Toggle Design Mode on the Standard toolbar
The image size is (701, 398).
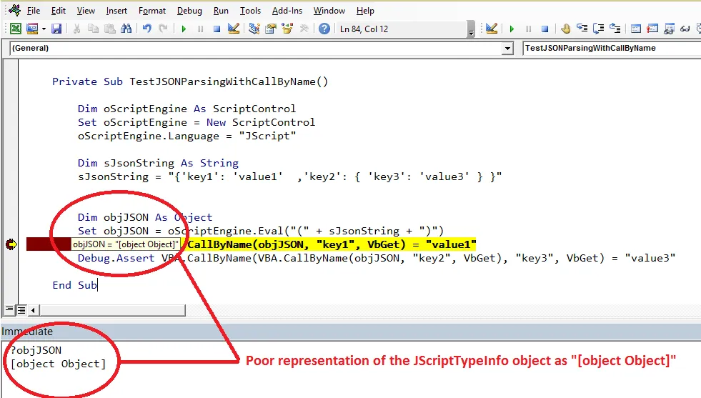click(233, 29)
